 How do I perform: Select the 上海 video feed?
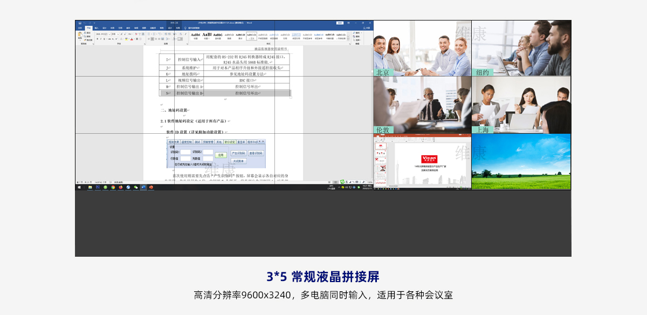click(x=521, y=105)
